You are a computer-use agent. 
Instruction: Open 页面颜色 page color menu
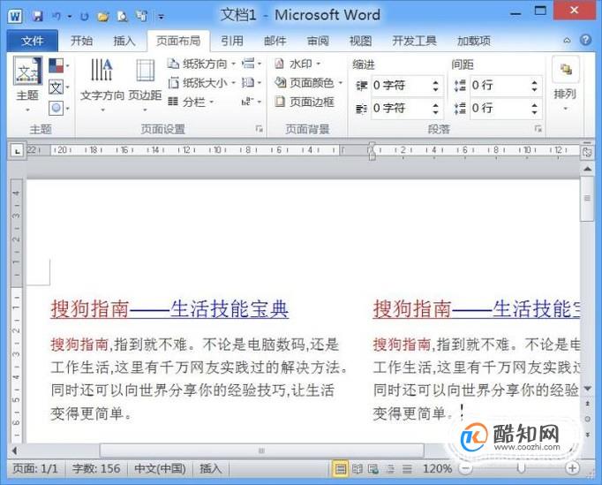(x=308, y=83)
